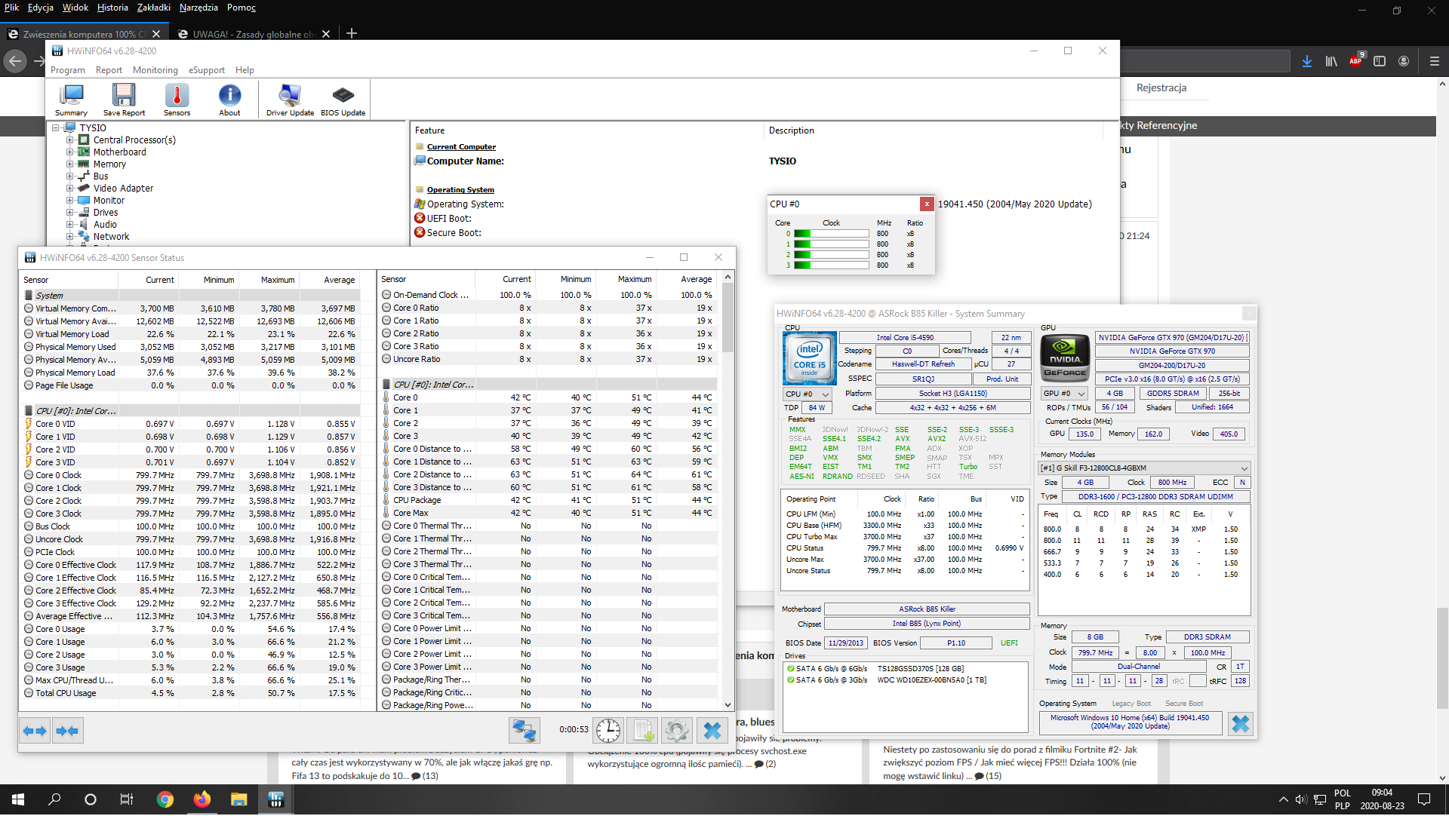The height and width of the screenshot is (816, 1449).
Task: Open sensor settings gear icon
Action: tap(677, 730)
